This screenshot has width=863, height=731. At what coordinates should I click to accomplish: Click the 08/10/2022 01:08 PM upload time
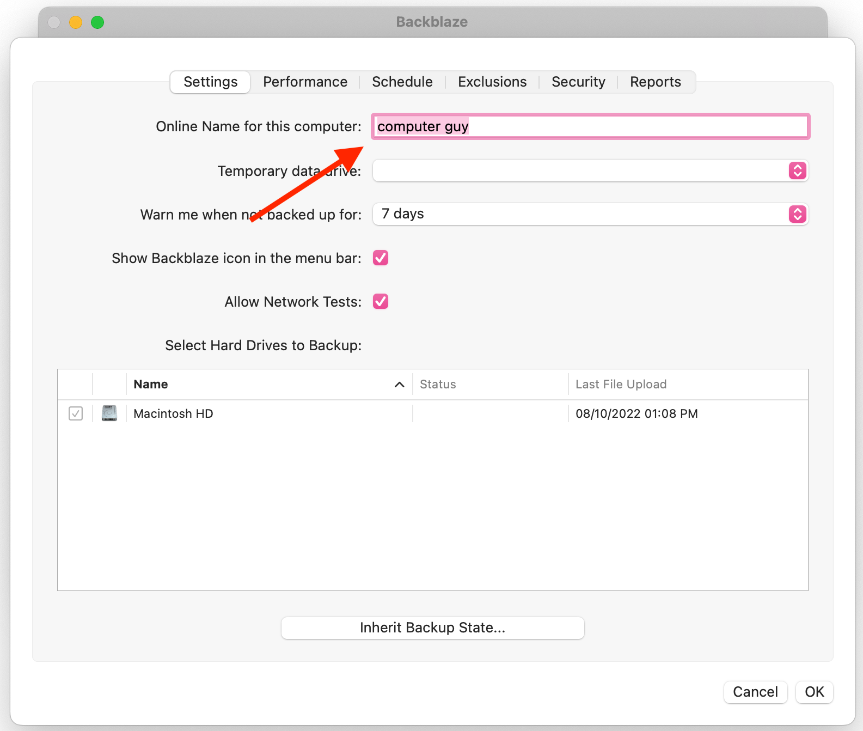pos(636,414)
